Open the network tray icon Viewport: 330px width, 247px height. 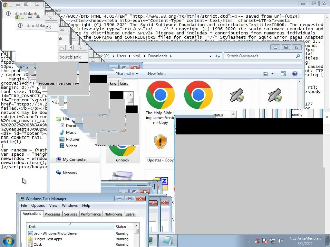coord(273,241)
